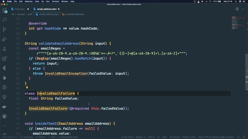This screenshot has height=139, width=248.
Task: Click the domain breadcrumb segment
Action: [21, 14]
